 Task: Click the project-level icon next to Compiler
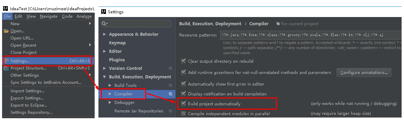pyautogui.click(x=170, y=94)
